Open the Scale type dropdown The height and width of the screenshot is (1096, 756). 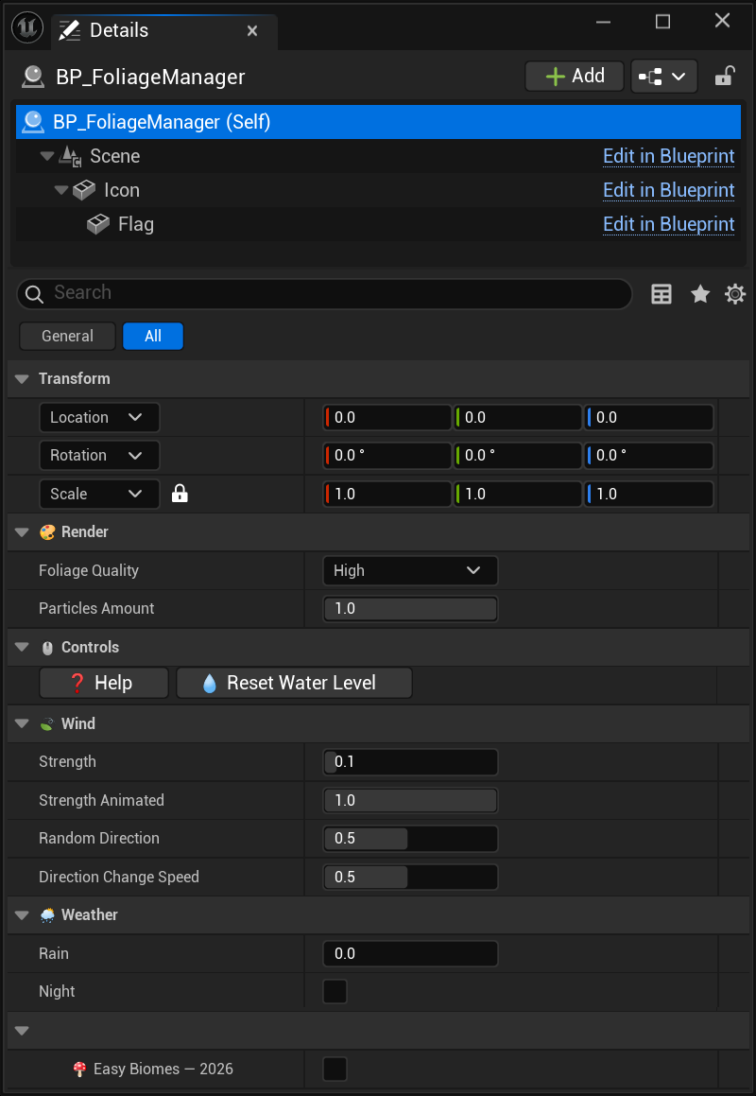(x=99, y=494)
